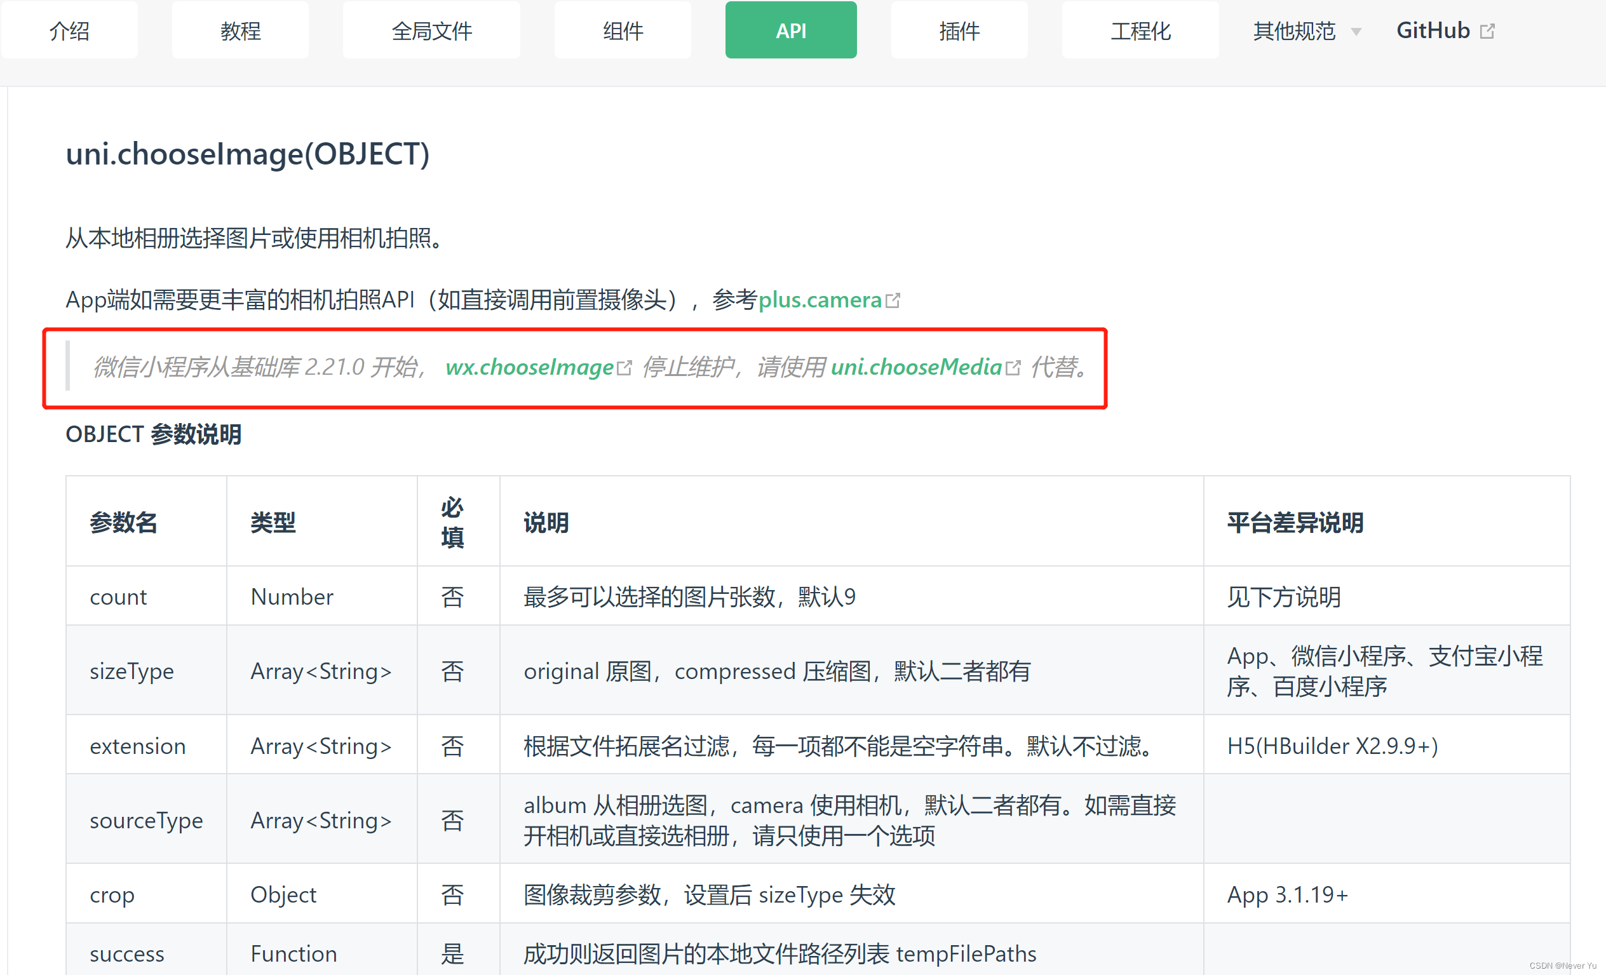Open the 教程 tab
The width and height of the screenshot is (1606, 975).
pos(240,30)
